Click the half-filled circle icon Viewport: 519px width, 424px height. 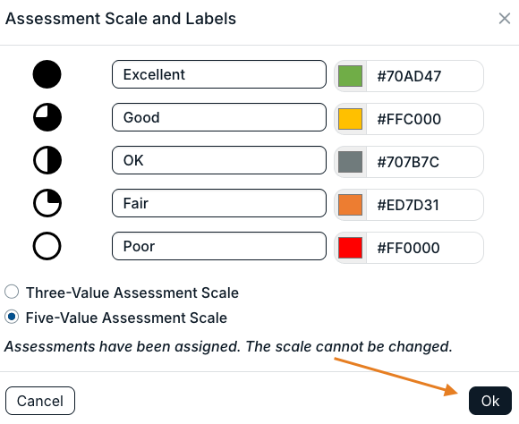click(x=47, y=160)
